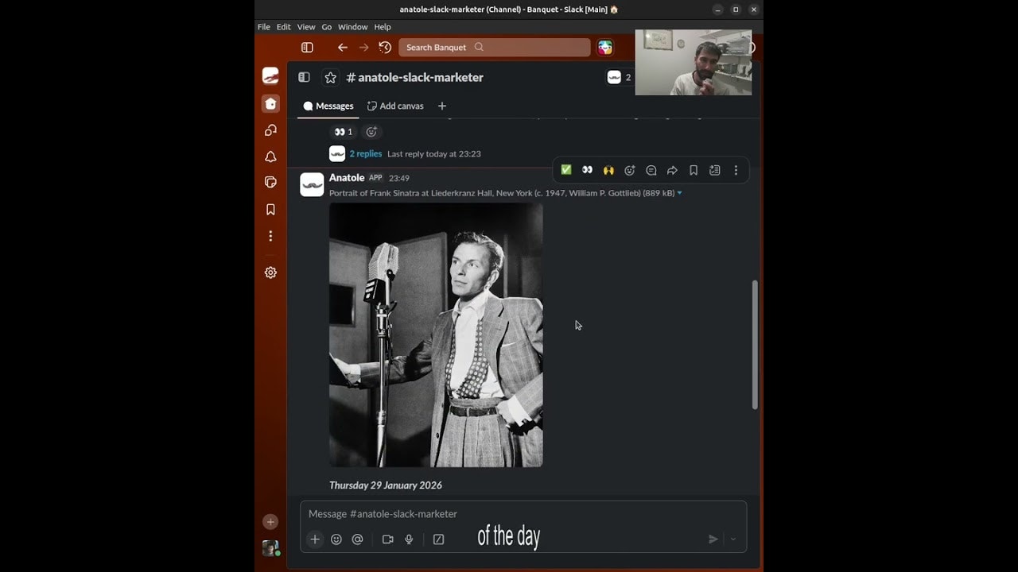Save message for later bookmark
Viewport: 1018px width, 572px height.
694,170
